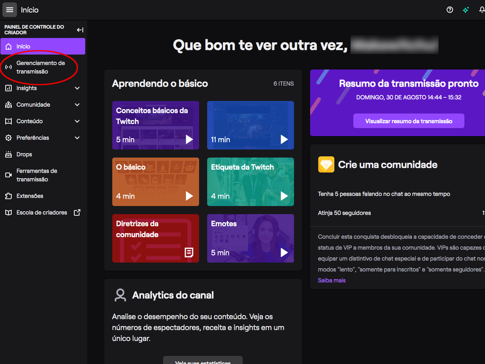Click the Crie uma comunidade heading

(x=387, y=164)
